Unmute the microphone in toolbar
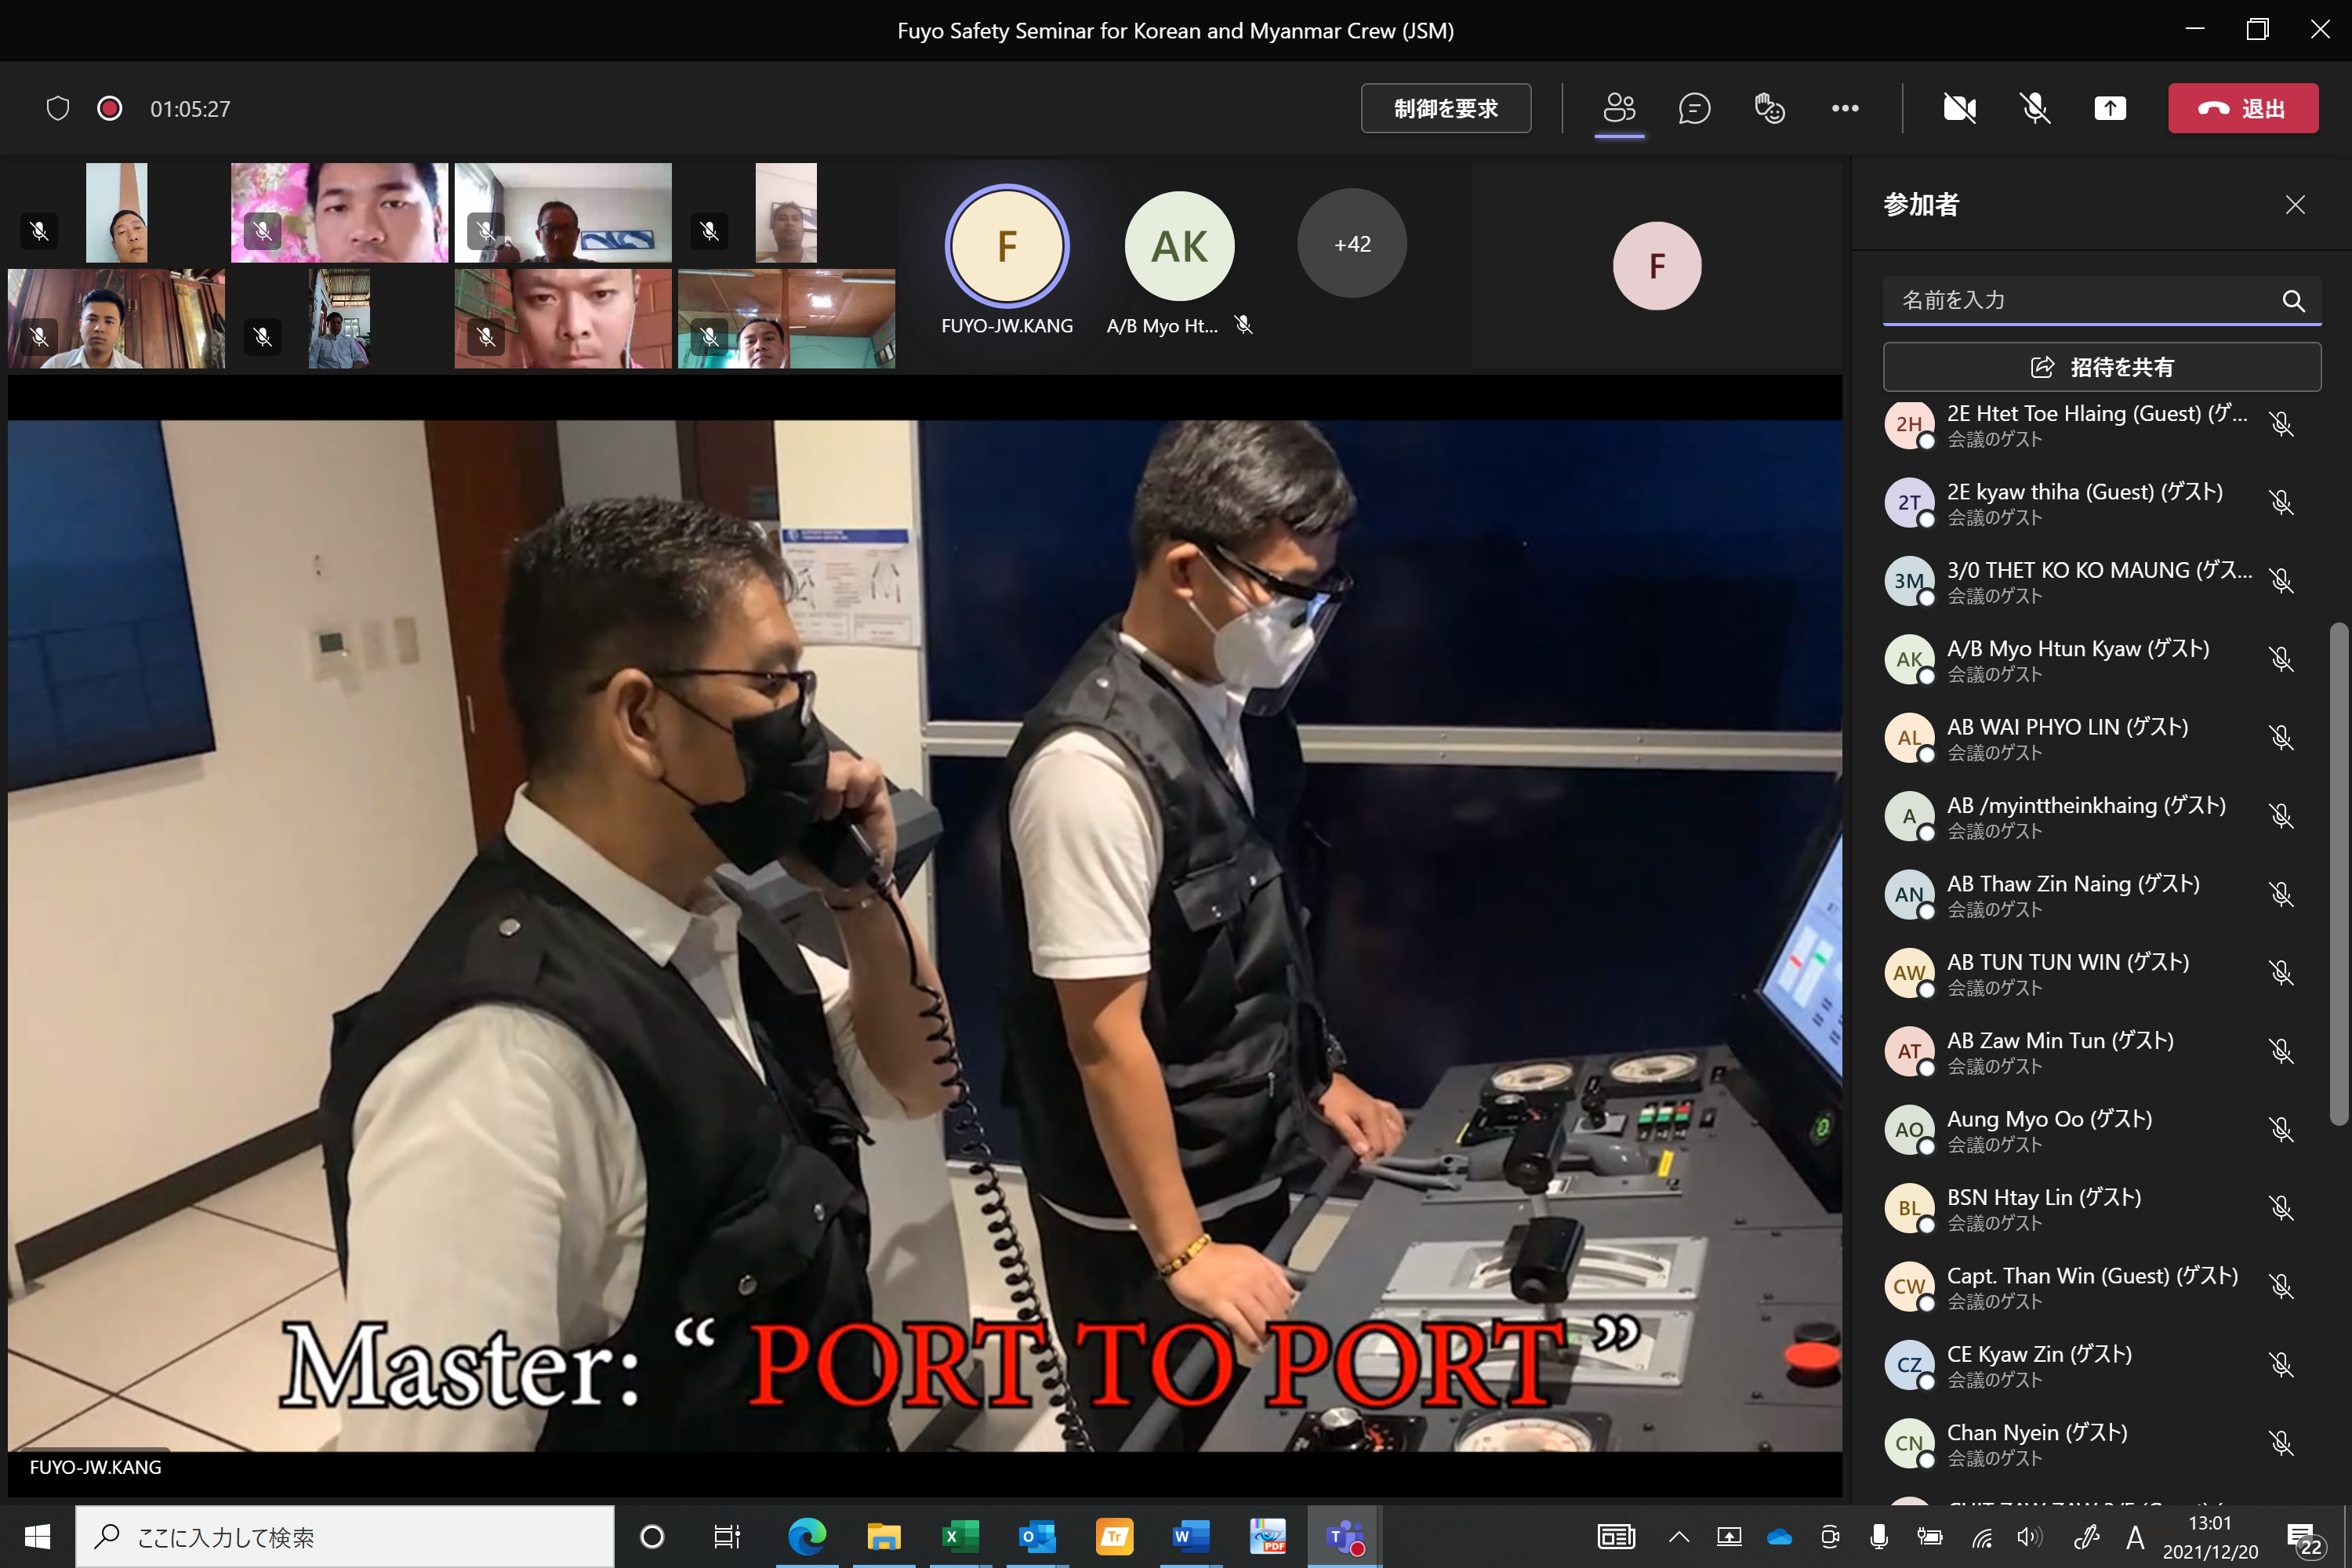The image size is (2352, 1568). [2035, 108]
